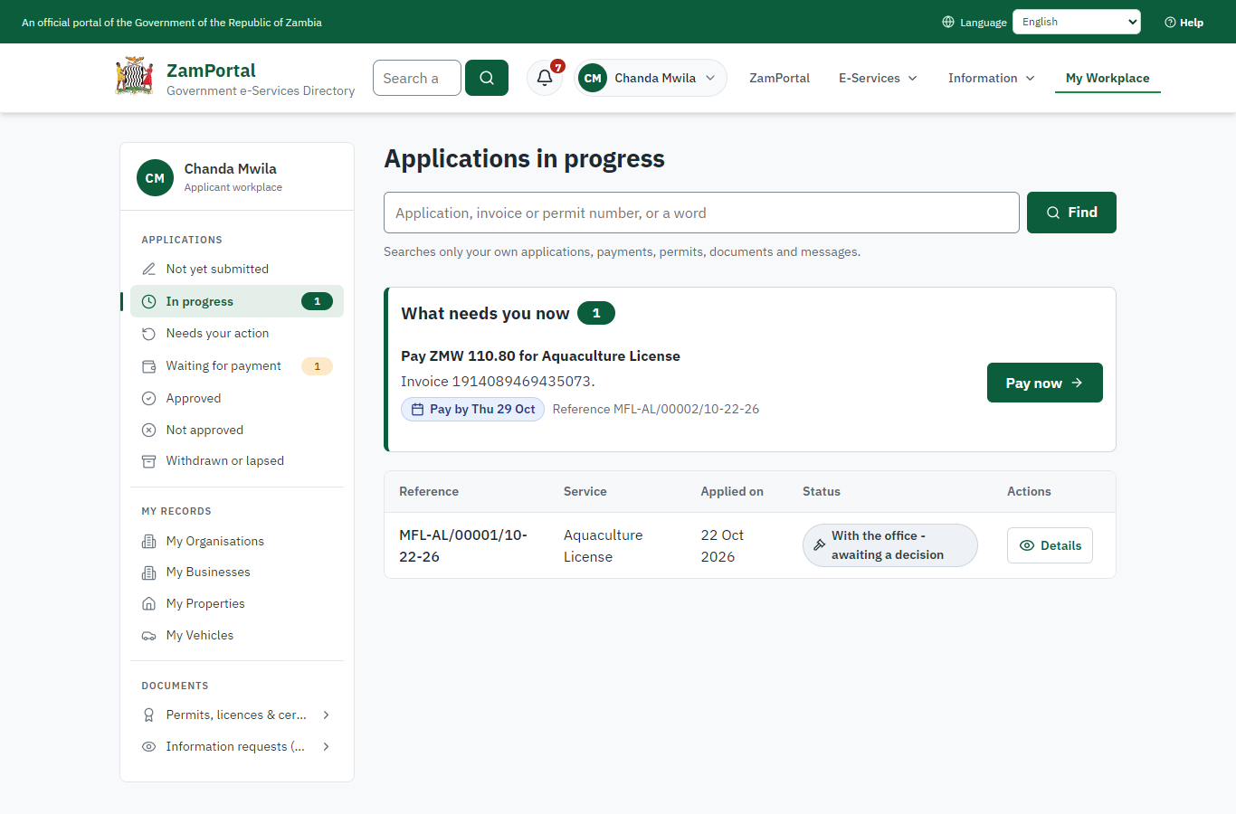
Task: Click the green search magnifier button
Action: (487, 78)
